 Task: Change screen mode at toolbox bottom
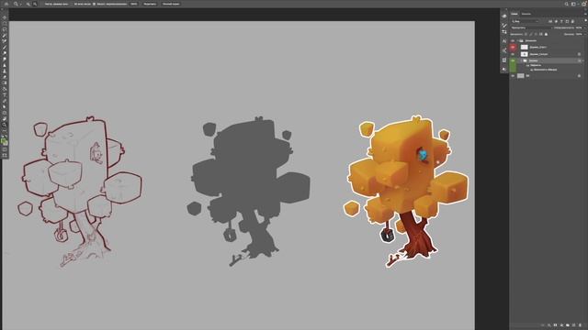(x=5, y=155)
